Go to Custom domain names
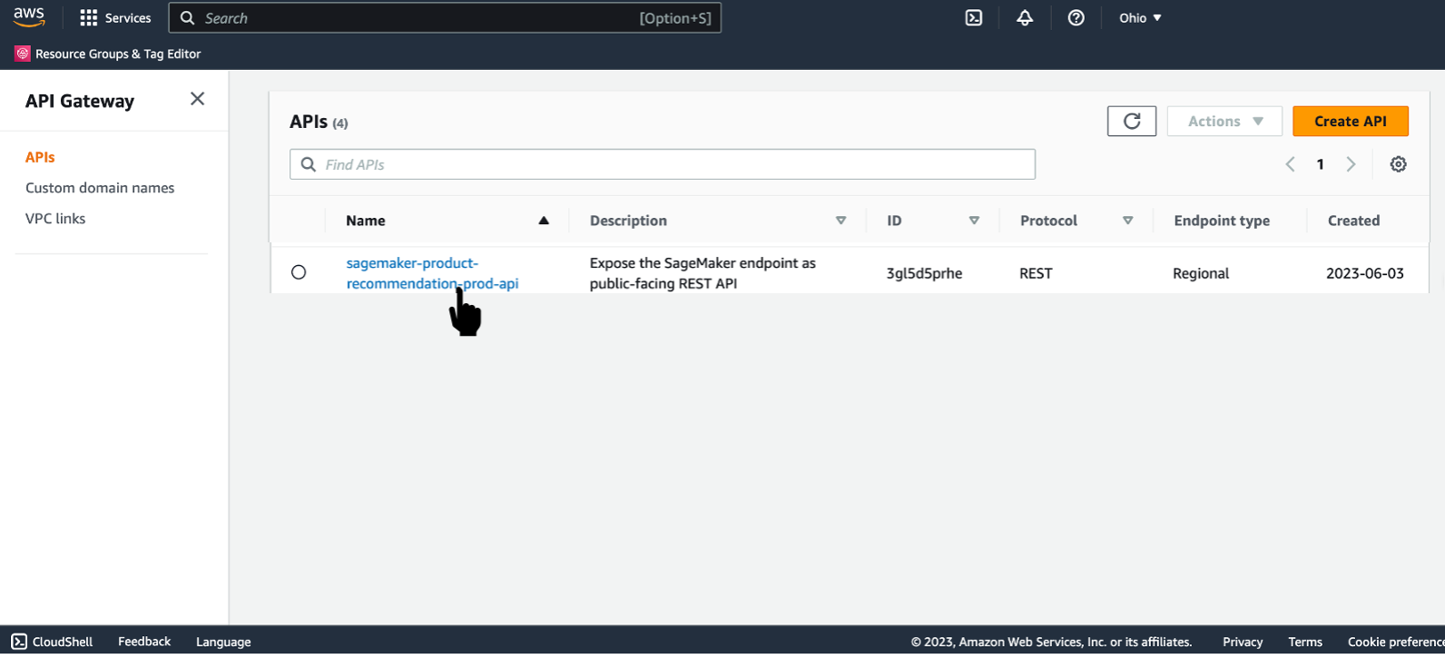The image size is (1445, 659). pos(100,188)
